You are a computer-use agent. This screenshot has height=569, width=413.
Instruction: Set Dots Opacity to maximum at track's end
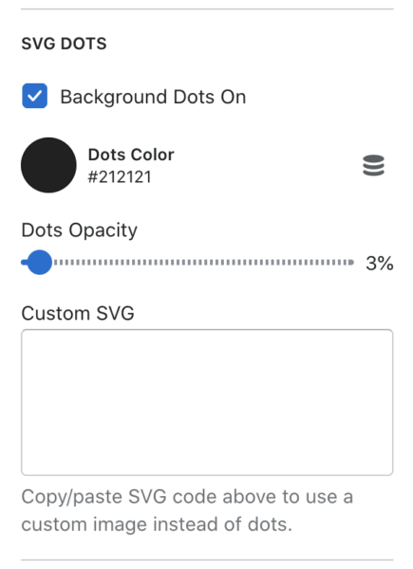(x=351, y=263)
